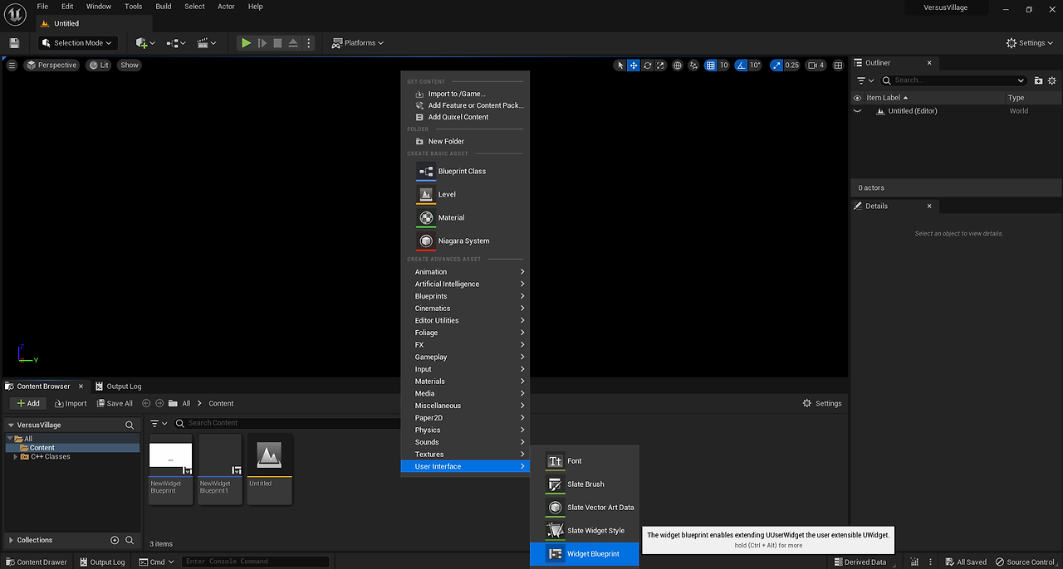Image resolution: width=1063 pixels, height=569 pixels.
Task: Create a Niagara System asset
Action: [464, 241]
